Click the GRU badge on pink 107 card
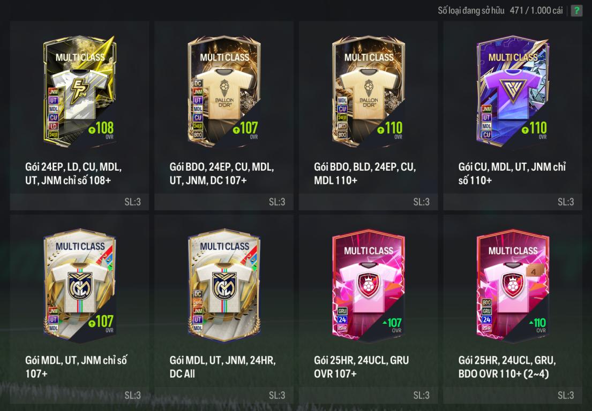The height and width of the screenshot is (411, 592). pyautogui.click(x=342, y=311)
